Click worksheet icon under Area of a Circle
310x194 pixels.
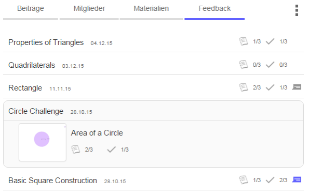click(75, 150)
